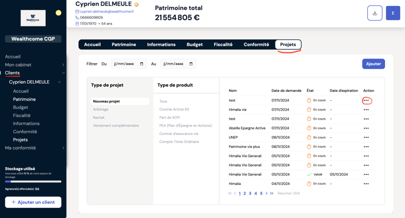The width and height of the screenshot is (405, 218).
Task: Click the green Validé checkmark icon
Action: 309,174
